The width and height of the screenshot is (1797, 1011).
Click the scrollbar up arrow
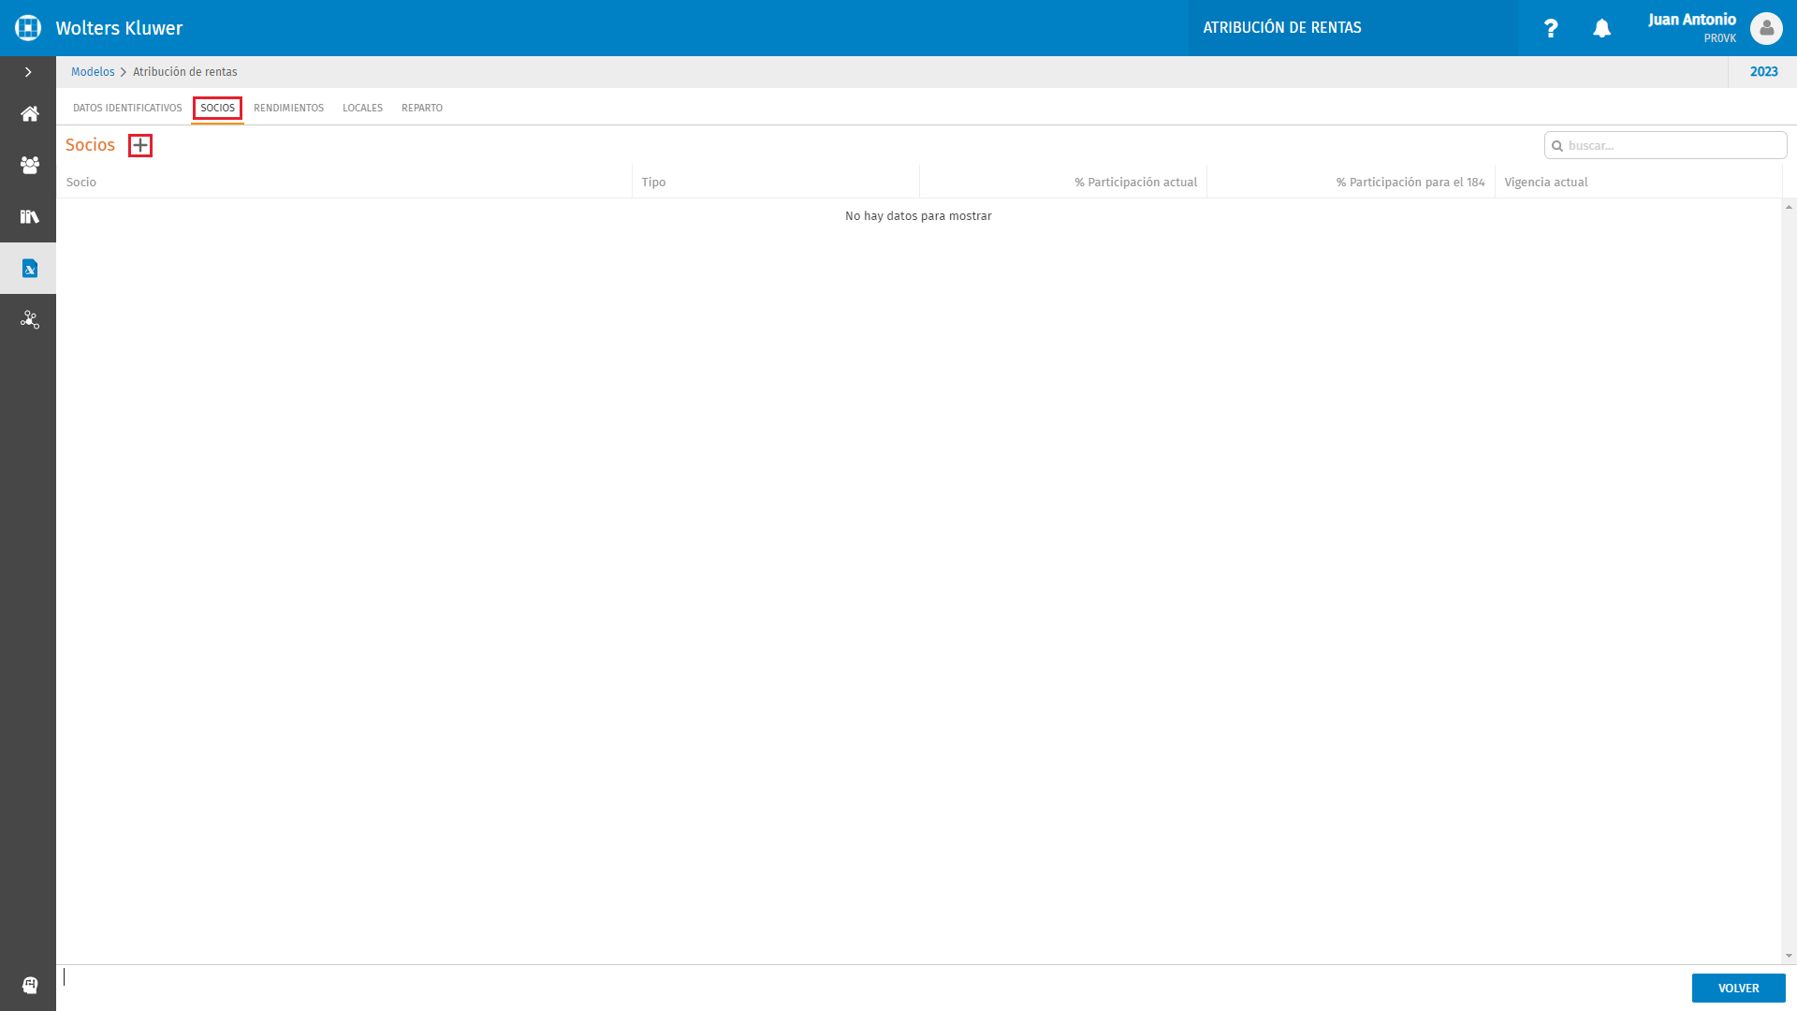point(1789,207)
